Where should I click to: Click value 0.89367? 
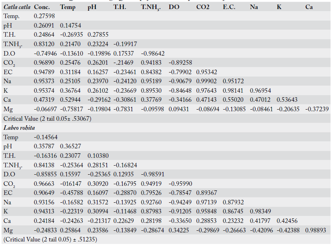(207, 193)
